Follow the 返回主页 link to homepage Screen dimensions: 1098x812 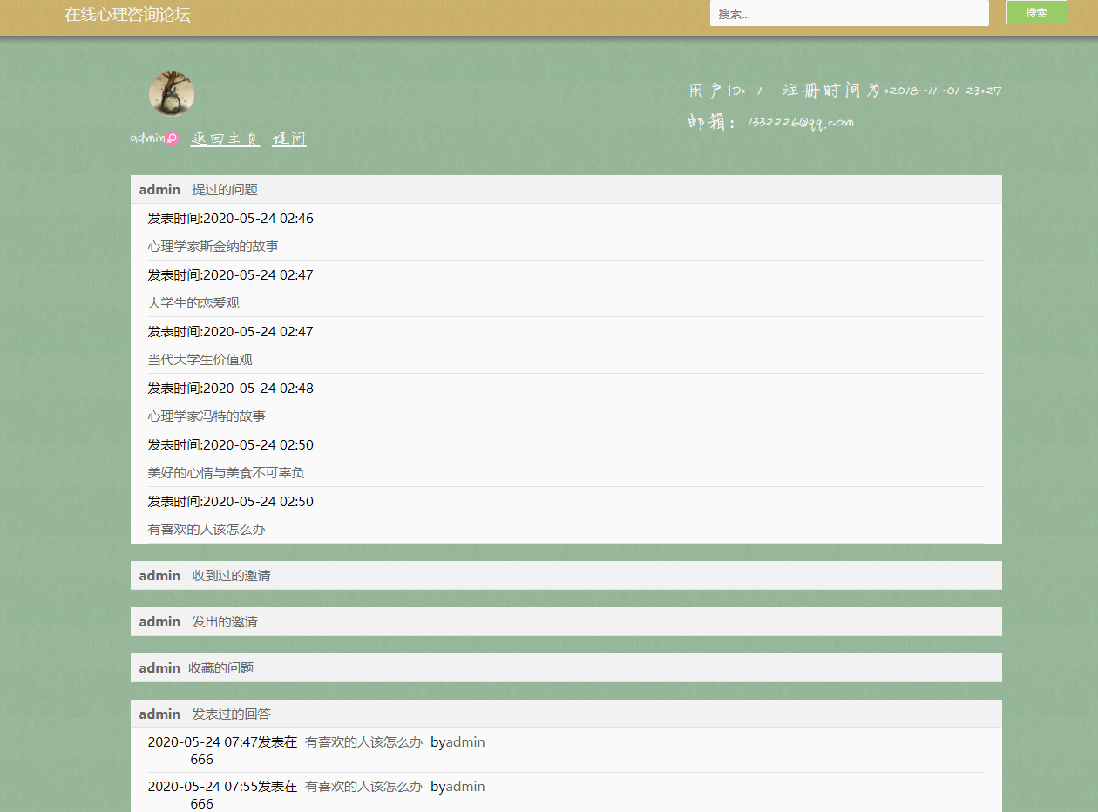click(x=224, y=139)
